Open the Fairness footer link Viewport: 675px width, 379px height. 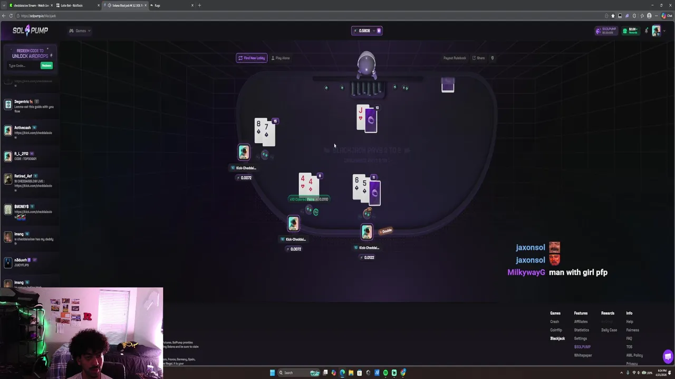(632, 330)
